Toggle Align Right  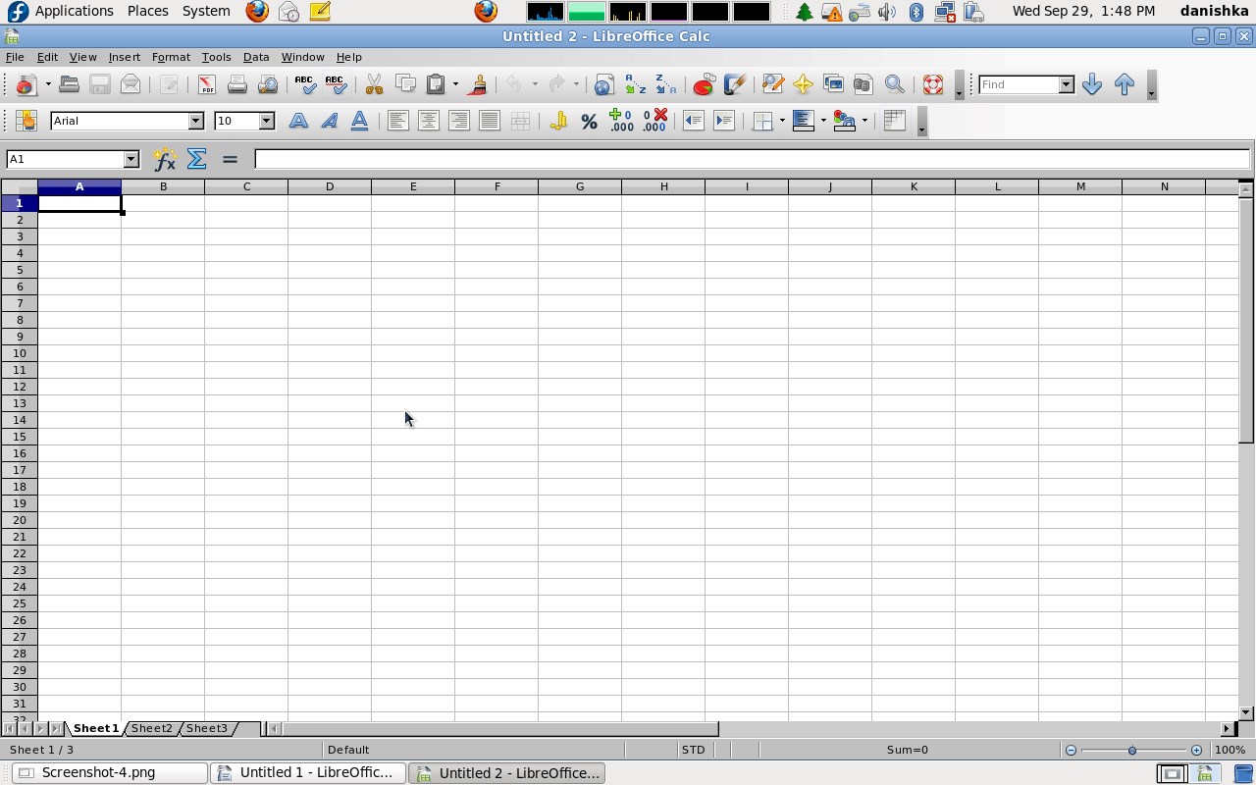(x=458, y=121)
